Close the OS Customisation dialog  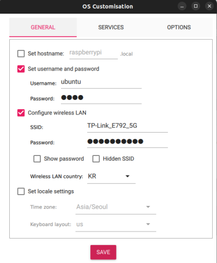tap(209, 7)
